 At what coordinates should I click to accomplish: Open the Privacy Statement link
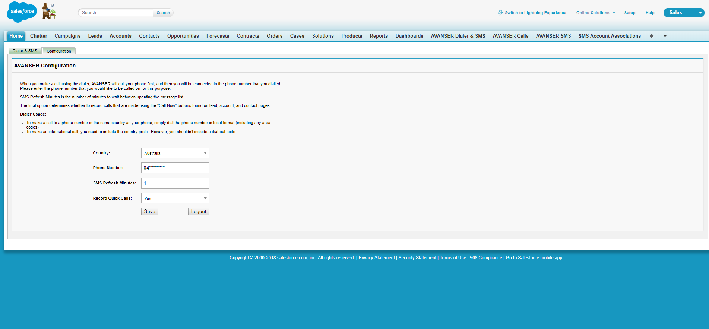[377, 258]
